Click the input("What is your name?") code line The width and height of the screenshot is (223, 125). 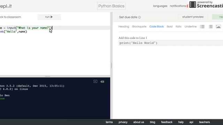[x=55, y=28]
